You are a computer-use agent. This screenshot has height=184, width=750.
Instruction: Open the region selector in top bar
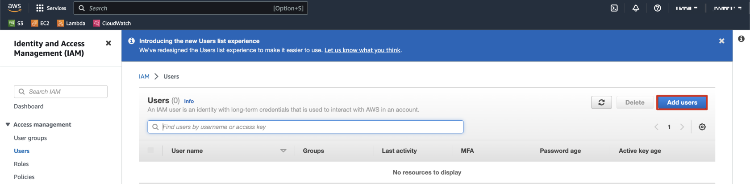pos(686,8)
